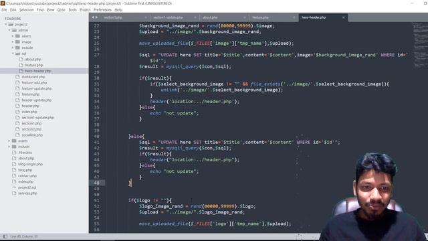Viewport: 428px width, 241px height.
Task: Expand the include folder inside admin
Action: (x=13, y=48)
